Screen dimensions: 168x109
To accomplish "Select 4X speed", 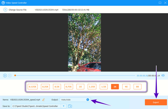I will point(126,87).
